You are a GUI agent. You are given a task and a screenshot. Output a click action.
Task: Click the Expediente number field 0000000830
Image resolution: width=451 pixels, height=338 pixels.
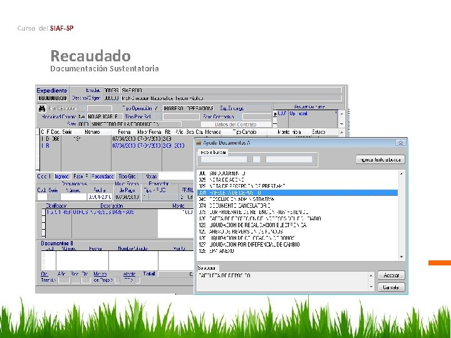point(53,98)
